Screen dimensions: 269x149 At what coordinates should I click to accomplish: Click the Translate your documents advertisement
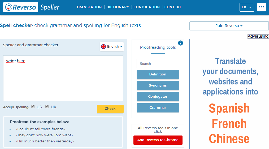(x=229, y=94)
